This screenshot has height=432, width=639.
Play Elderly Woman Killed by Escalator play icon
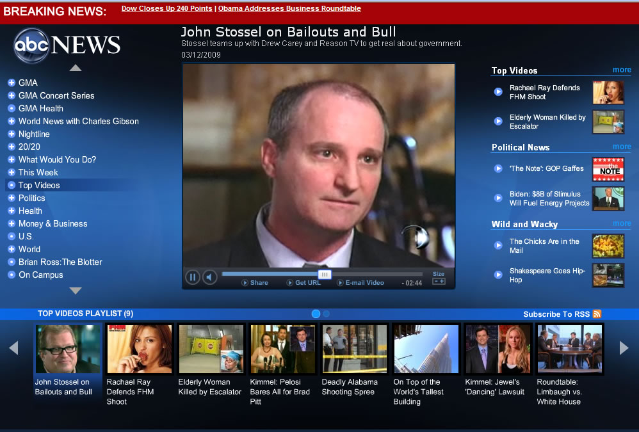coord(498,121)
